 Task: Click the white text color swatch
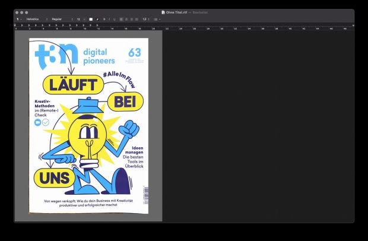point(91,19)
